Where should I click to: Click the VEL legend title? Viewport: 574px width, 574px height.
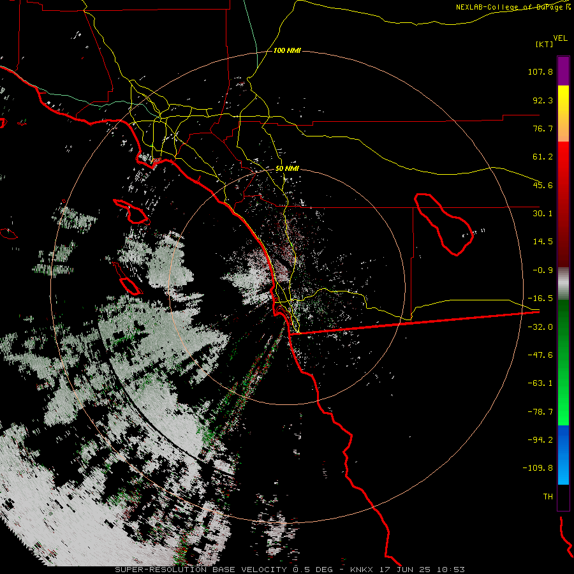(560, 38)
